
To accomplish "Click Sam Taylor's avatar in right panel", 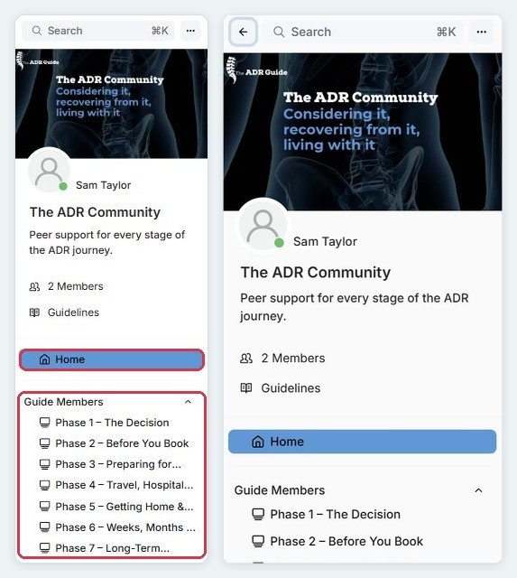I will tap(263, 225).
